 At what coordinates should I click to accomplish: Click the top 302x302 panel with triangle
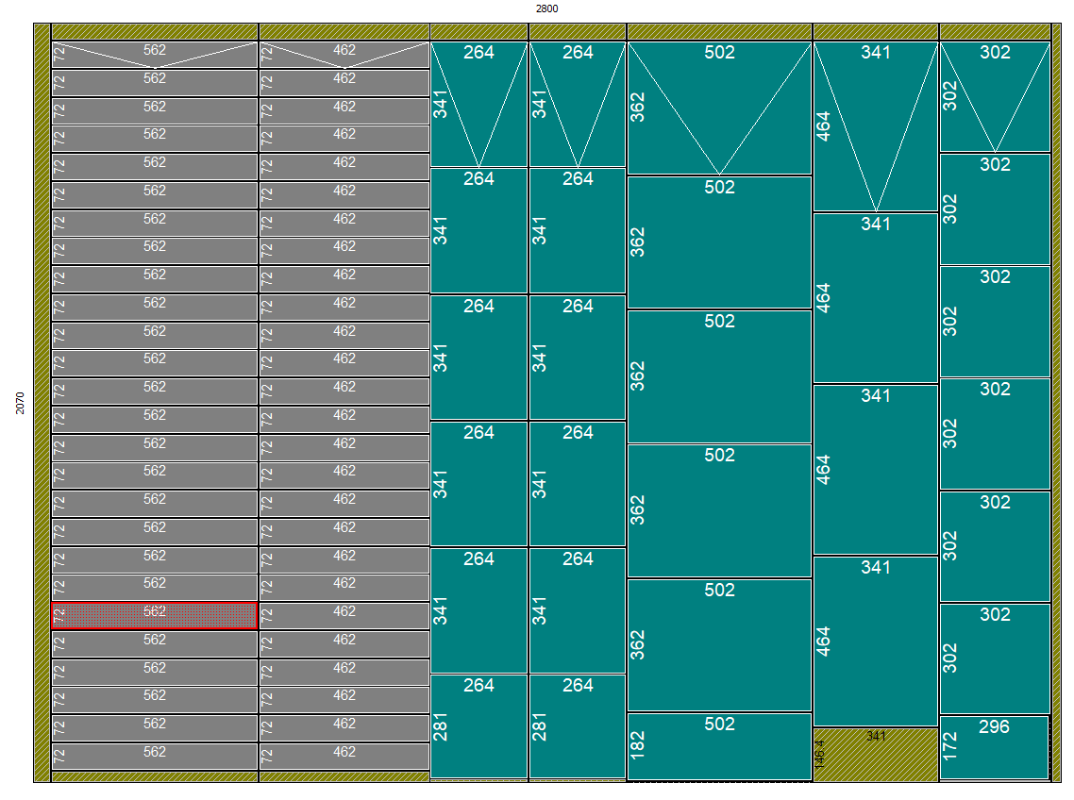coord(995,96)
